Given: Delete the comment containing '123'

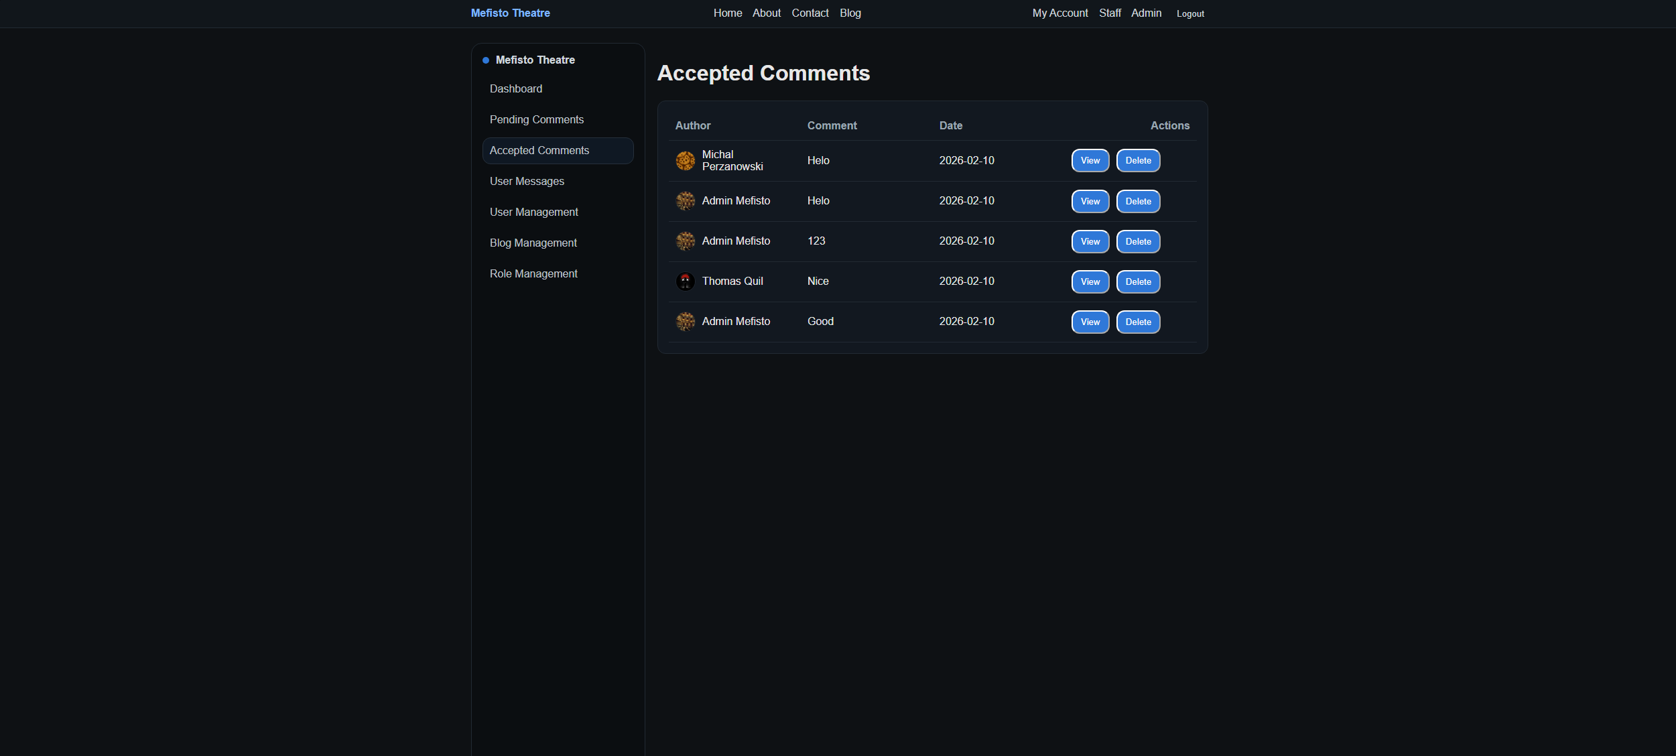Looking at the screenshot, I should click(1137, 241).
